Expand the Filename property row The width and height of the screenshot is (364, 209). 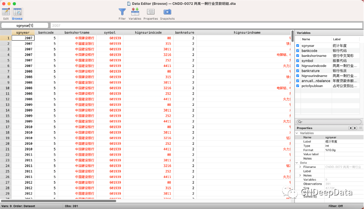[x=300, y=167]
